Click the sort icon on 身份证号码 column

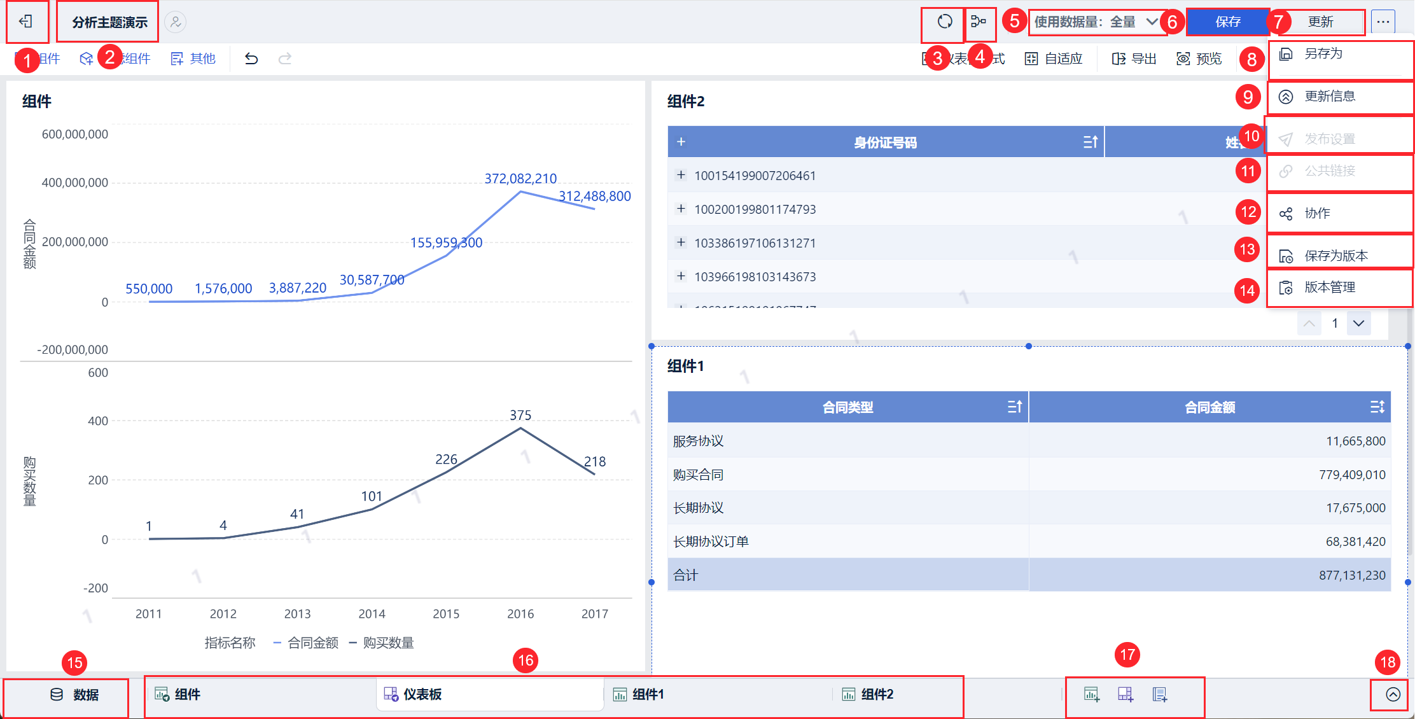coord(1091,142)
